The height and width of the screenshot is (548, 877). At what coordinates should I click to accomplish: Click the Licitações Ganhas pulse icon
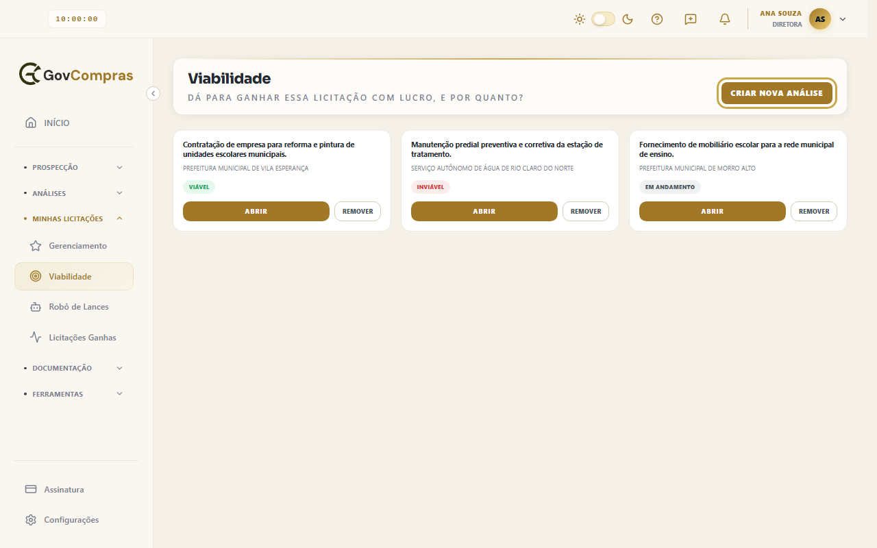point(36,338)
